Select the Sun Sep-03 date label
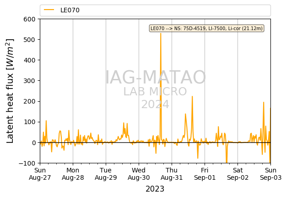Viewport: 286px width, 198px height. [x=271, y=174]
